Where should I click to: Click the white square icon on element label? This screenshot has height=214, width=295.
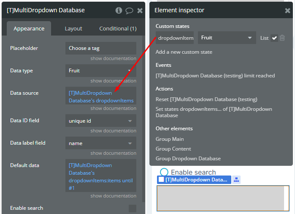tap(161, 180)
